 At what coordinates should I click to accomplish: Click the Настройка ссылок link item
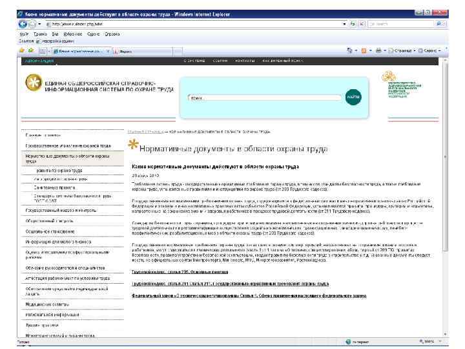[x=55, y=41]
